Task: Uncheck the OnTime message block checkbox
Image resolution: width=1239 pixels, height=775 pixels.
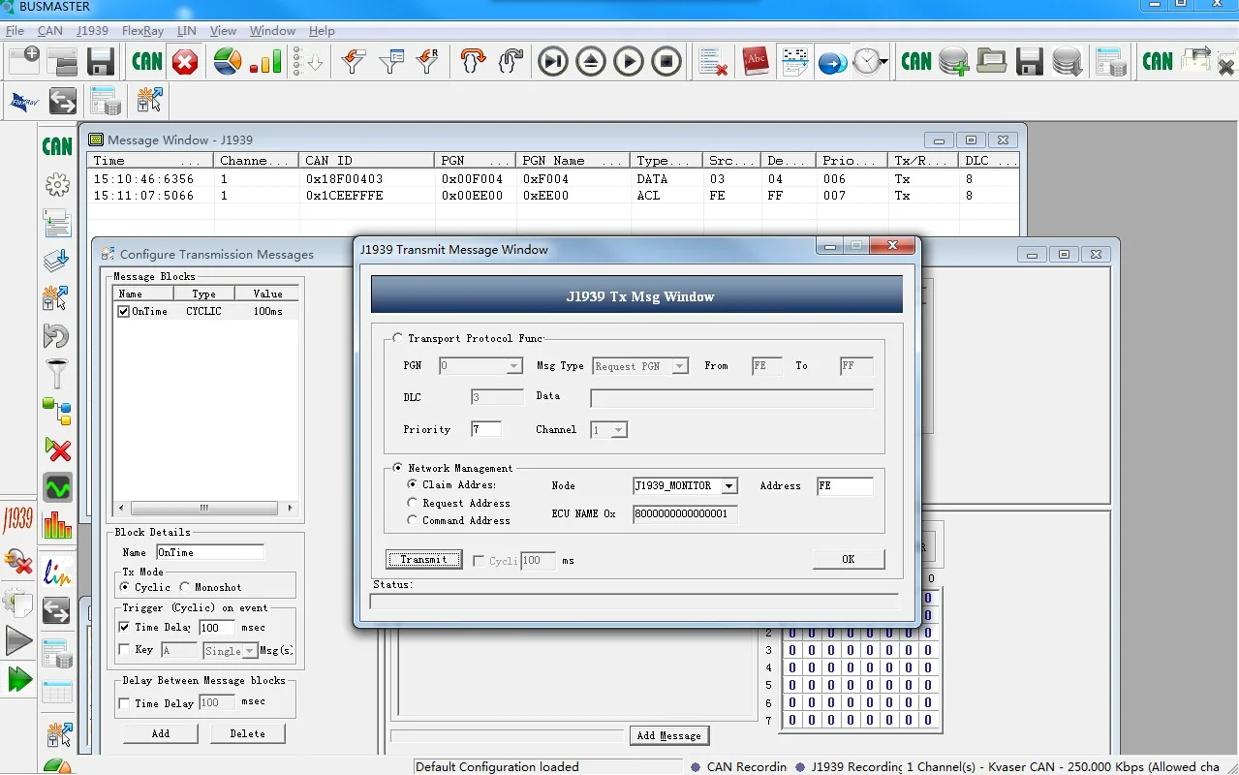Action: click(123, 312)
